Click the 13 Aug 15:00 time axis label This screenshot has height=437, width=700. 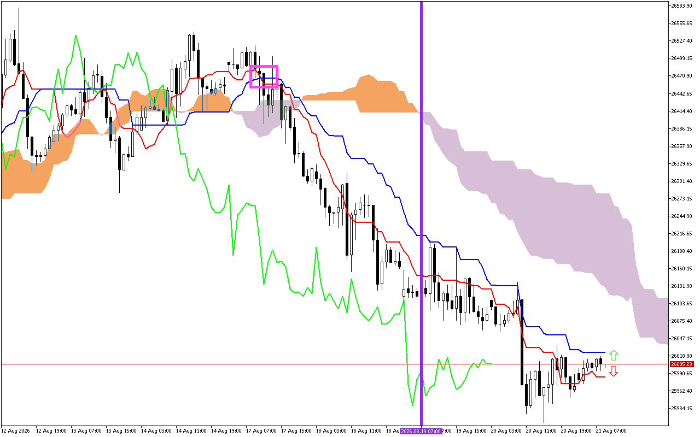coord(121,431)
